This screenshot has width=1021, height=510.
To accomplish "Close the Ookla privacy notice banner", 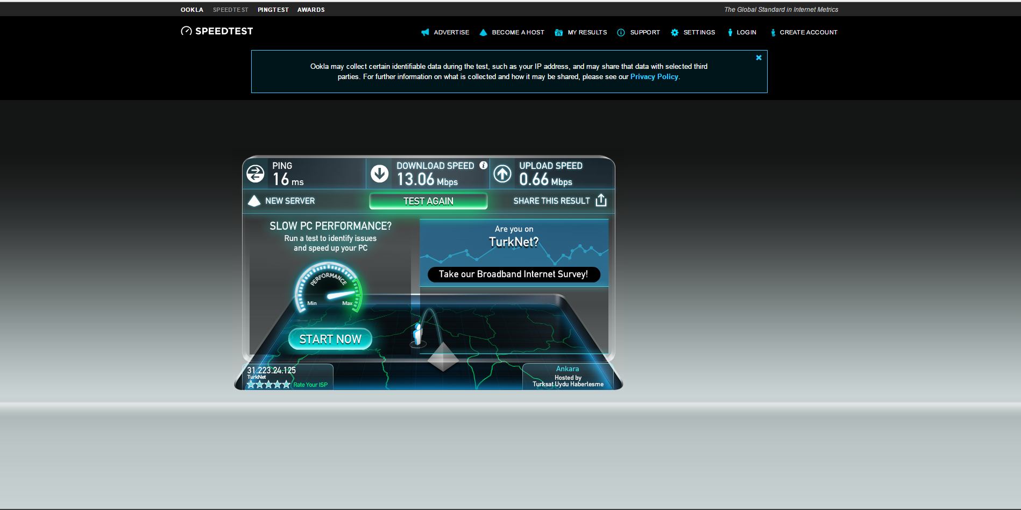I will (758, 58).
